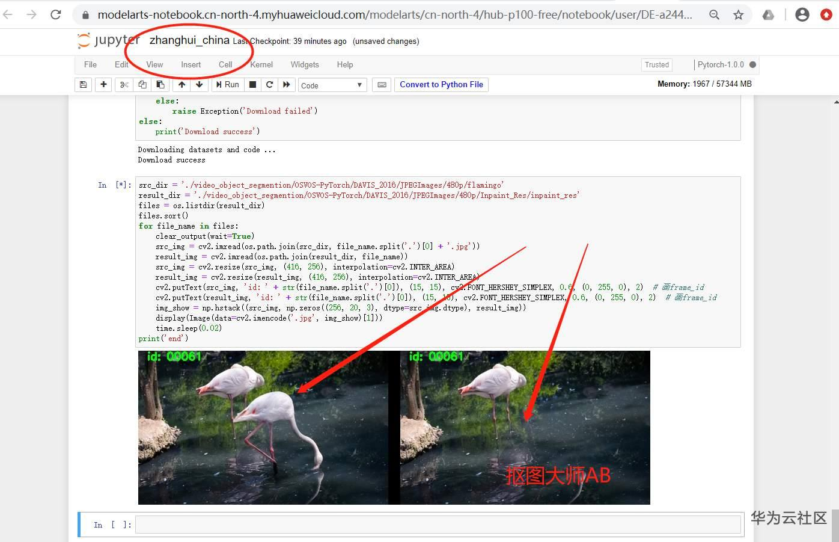
Task: Click the 'Downloading datasets and code ...' output
Action: [x=207, y=150]
